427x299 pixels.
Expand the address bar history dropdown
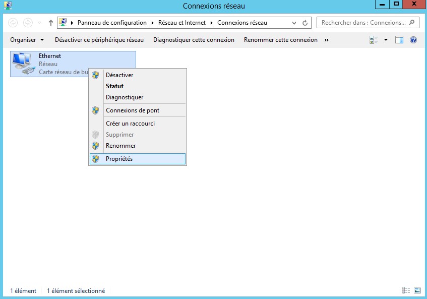[x=294, y=23]
